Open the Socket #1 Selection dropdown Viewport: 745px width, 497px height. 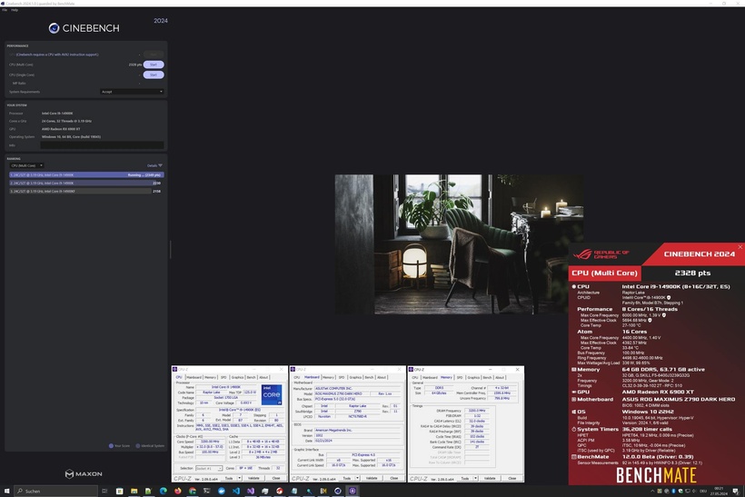click(209, 469)
